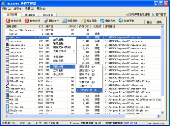The image size is (170, 126).
Task: Click the horizontal scrollbar left arrow
Action: point(7,116)
